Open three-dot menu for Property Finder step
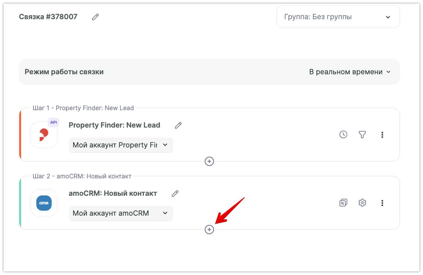423x275 pixels. (x=382, y=135)
